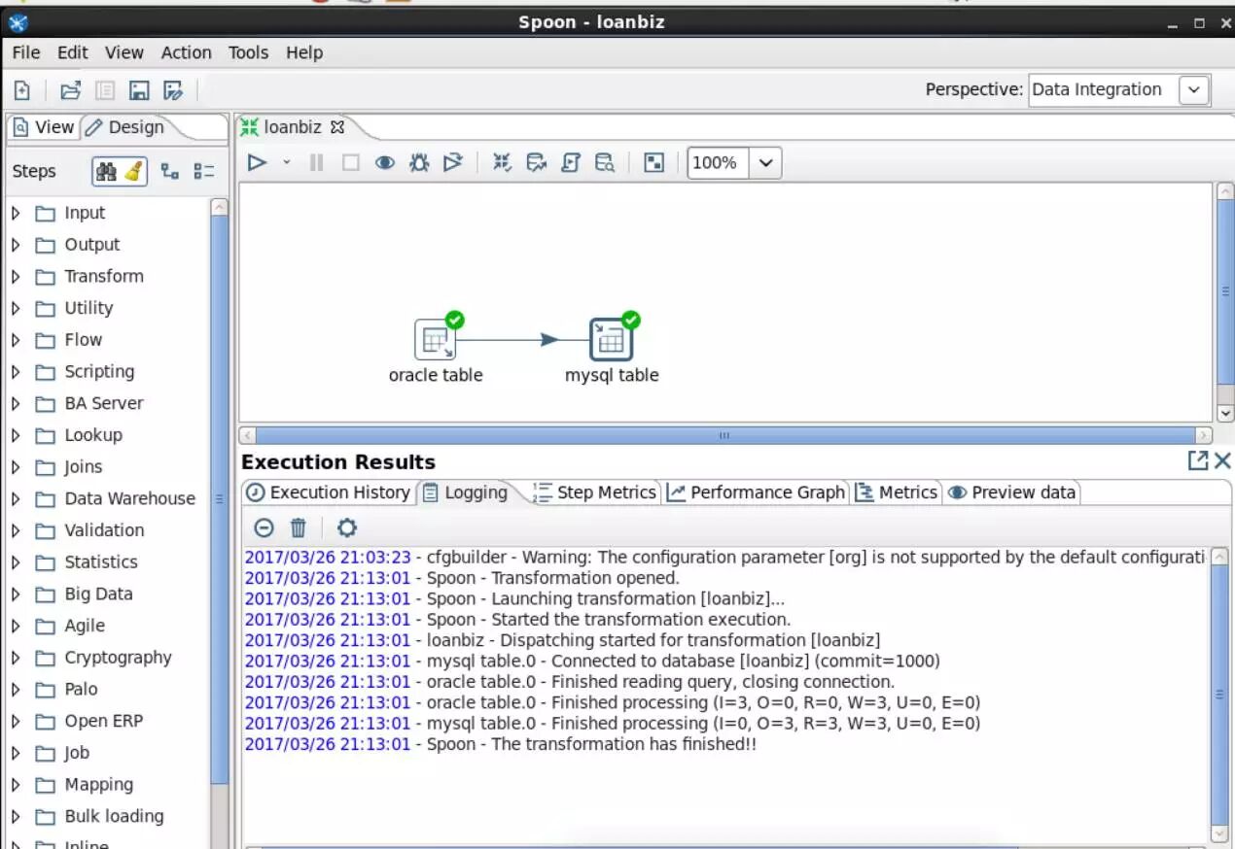1235x849 pixels.
Task: Clear the steps search broom icon
Action: coord(133,171)
